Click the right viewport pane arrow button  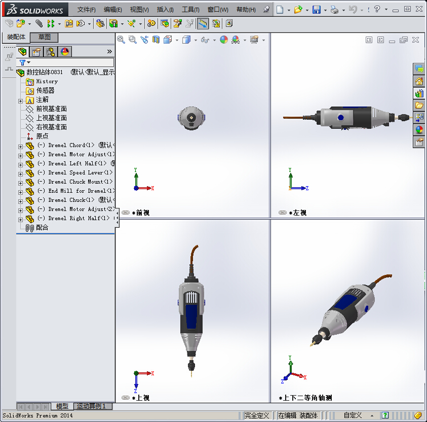[381, 40]
